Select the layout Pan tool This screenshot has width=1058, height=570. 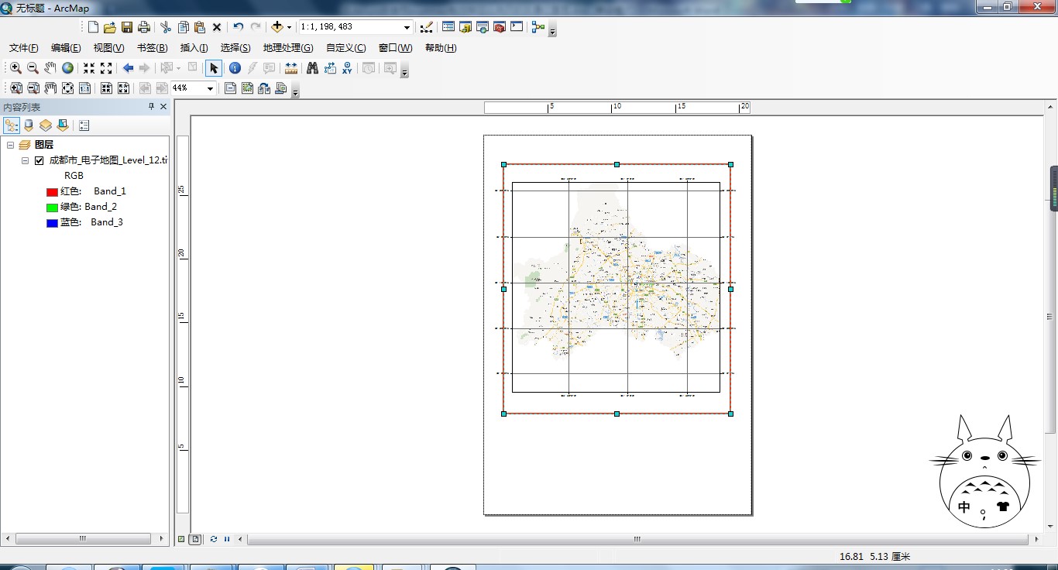[50, 88]
